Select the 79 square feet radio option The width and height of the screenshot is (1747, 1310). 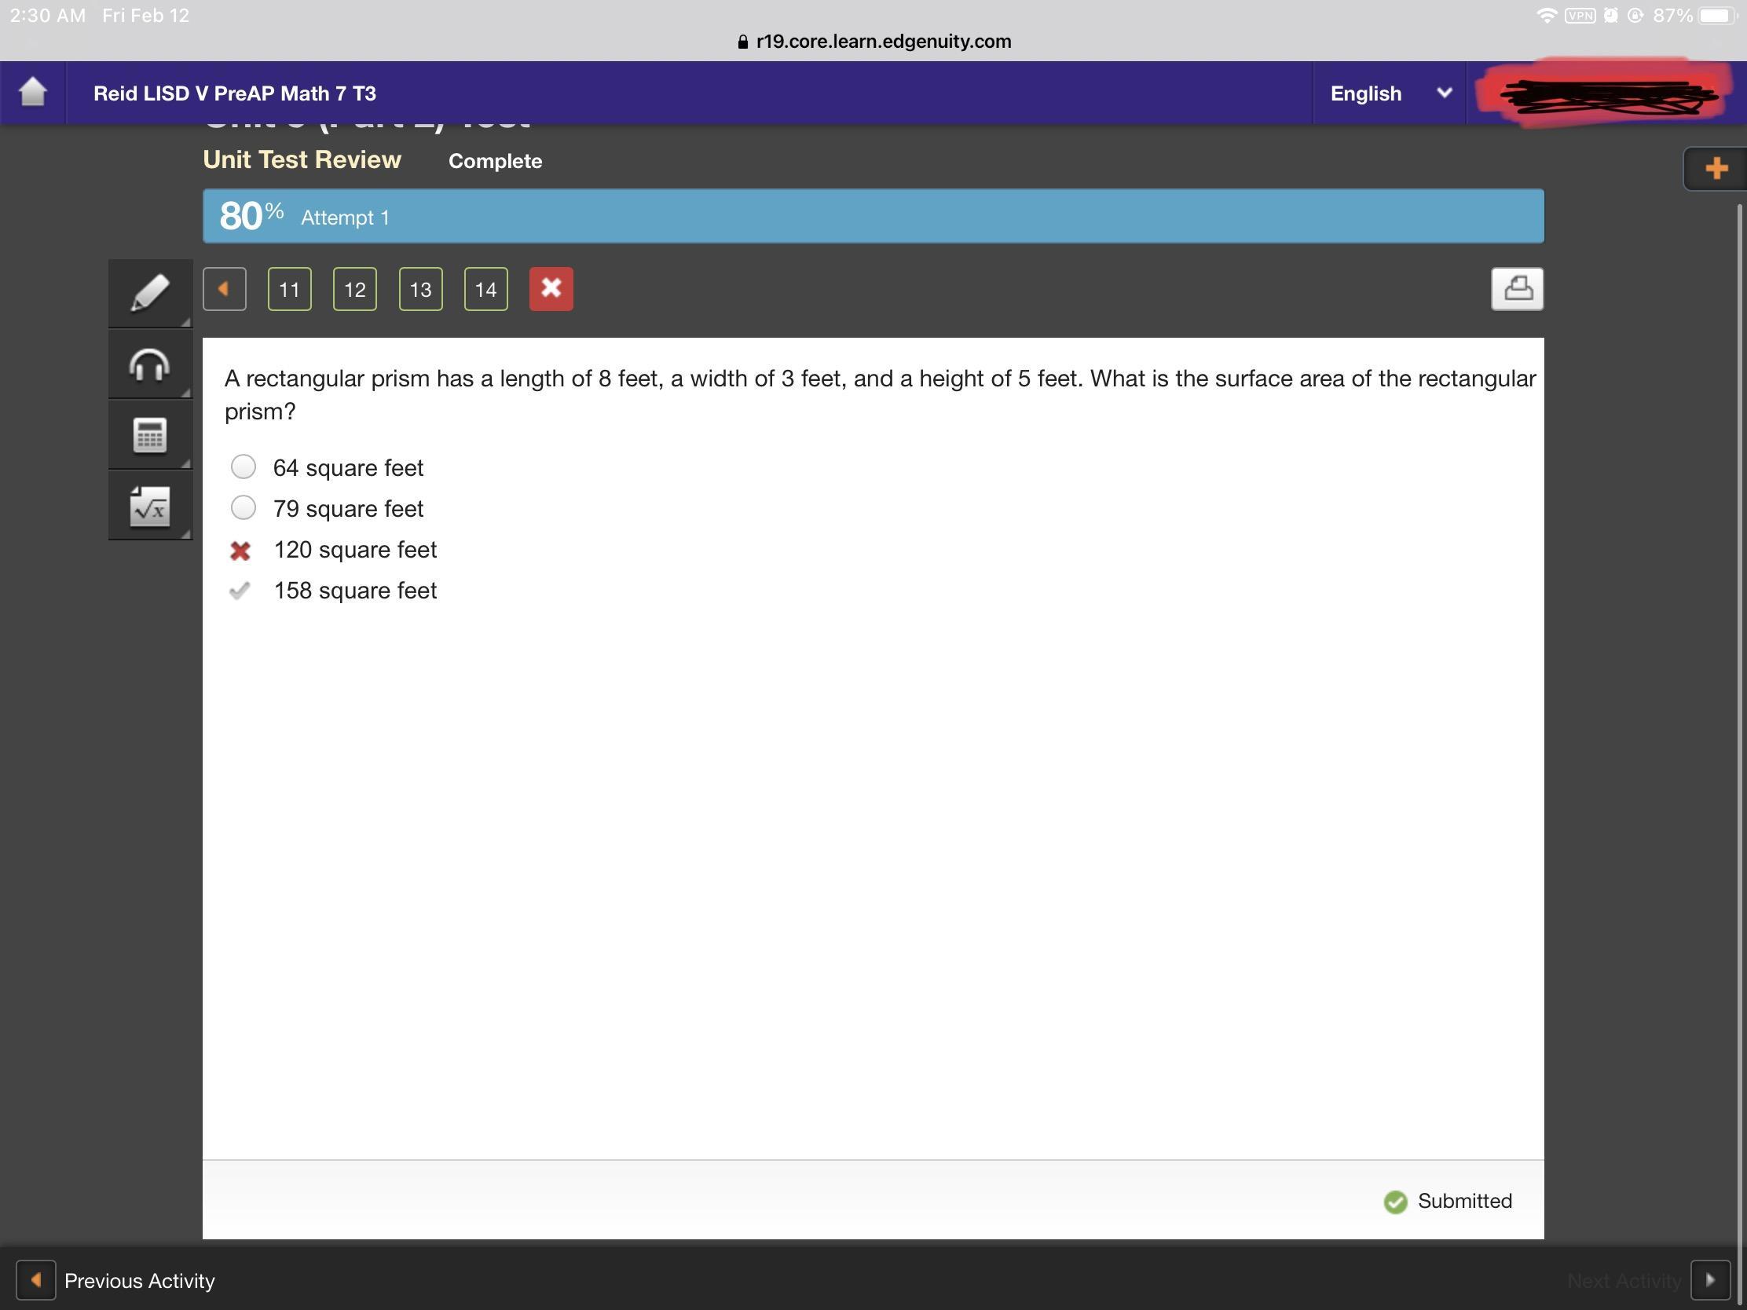[x=244, y=507]
